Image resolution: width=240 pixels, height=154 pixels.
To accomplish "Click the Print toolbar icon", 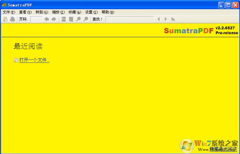I will 13,19.
